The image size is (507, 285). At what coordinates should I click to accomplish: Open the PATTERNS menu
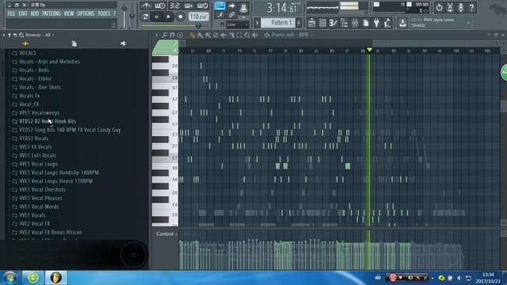[x=51, y=13]
